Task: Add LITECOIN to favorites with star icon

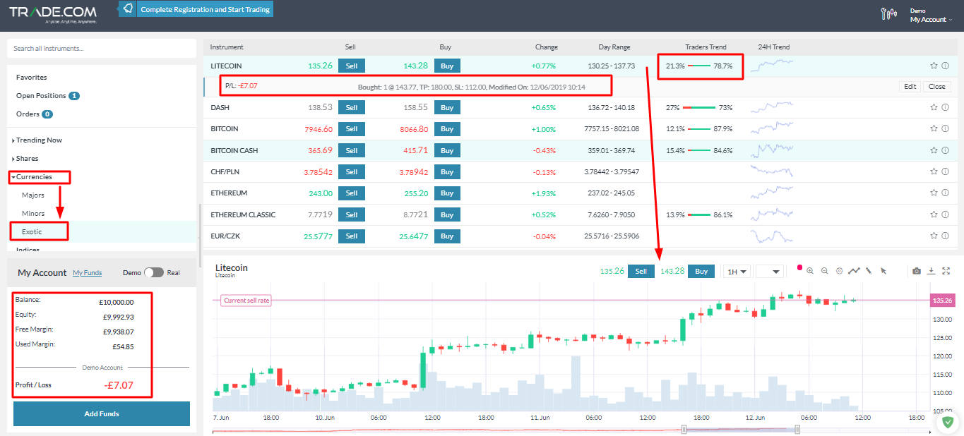Action: click(x=934, y=66)
